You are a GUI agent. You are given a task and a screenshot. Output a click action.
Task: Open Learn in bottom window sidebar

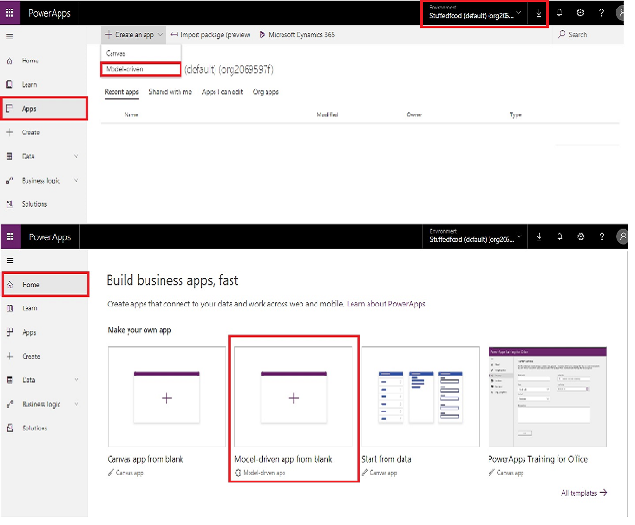pos(44,308)
